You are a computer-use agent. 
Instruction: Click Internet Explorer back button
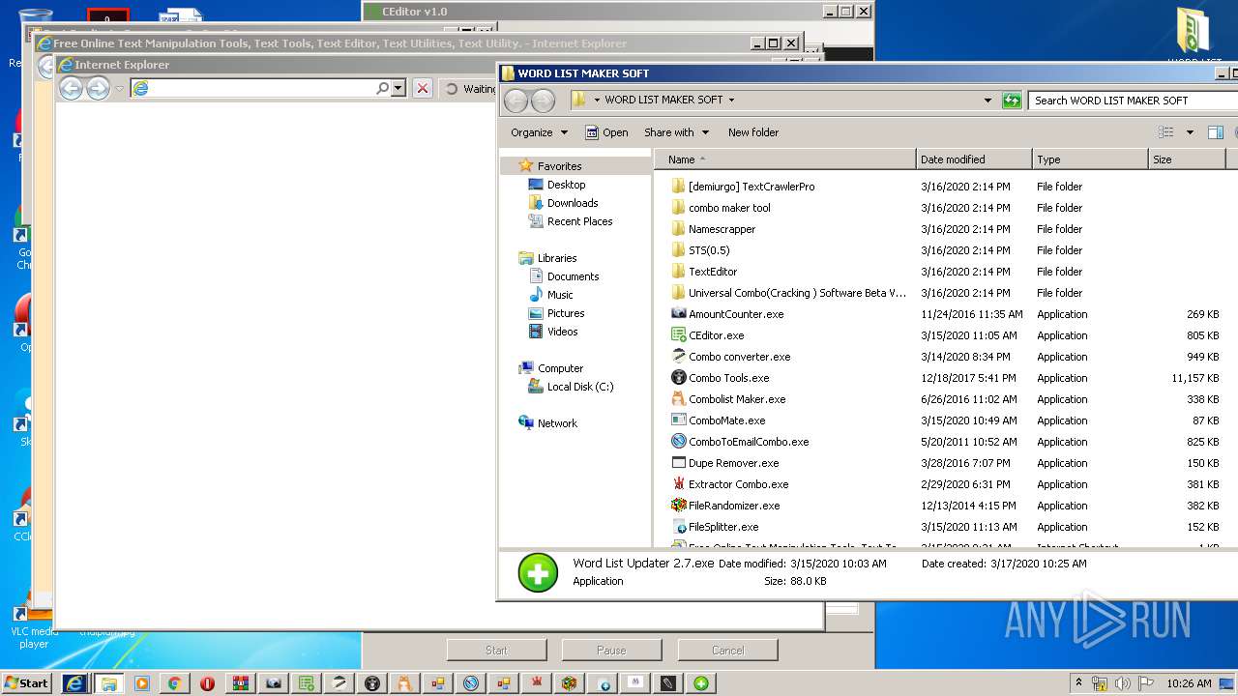click(71, 88)
